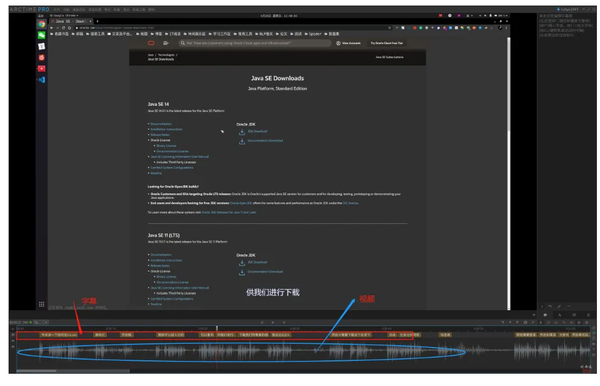Toggle the top eye icon of the subtitle track

13,335
